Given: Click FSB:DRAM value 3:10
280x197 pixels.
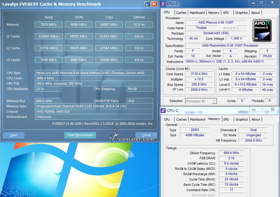Looking at the screenshot, I should [x=231, y=158].
